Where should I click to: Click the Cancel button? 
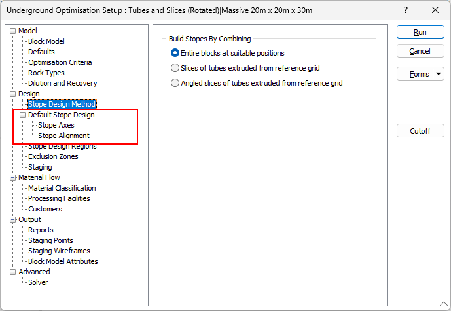click(420, 51)
